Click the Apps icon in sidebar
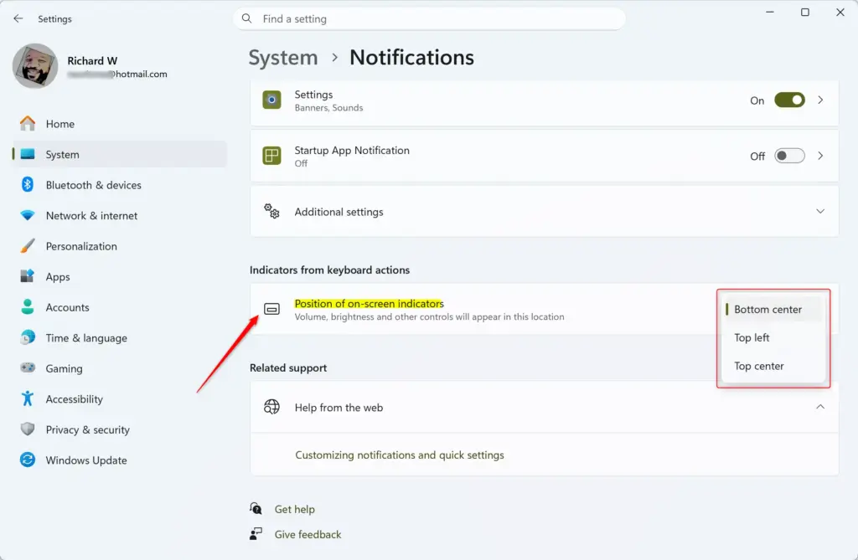Screen dimensions: 858x560 pyautogui.click(x=28, y=276)
